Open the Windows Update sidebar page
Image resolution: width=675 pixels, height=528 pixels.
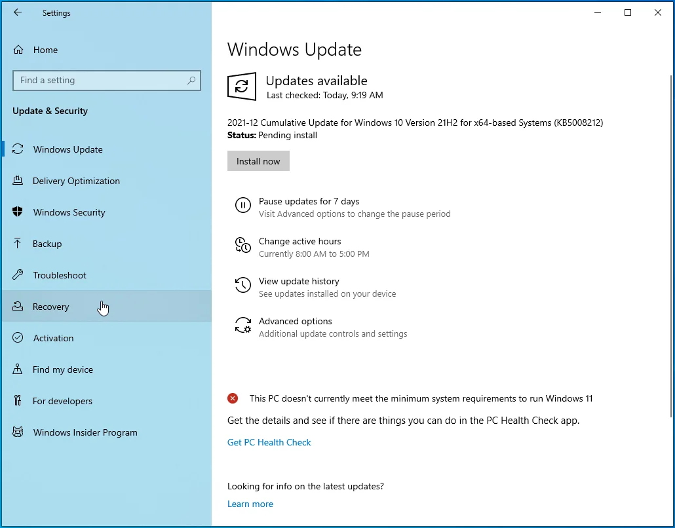click(107, 149)
